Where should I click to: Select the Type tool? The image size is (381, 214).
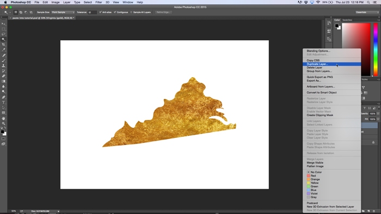[x=3, y=102]
